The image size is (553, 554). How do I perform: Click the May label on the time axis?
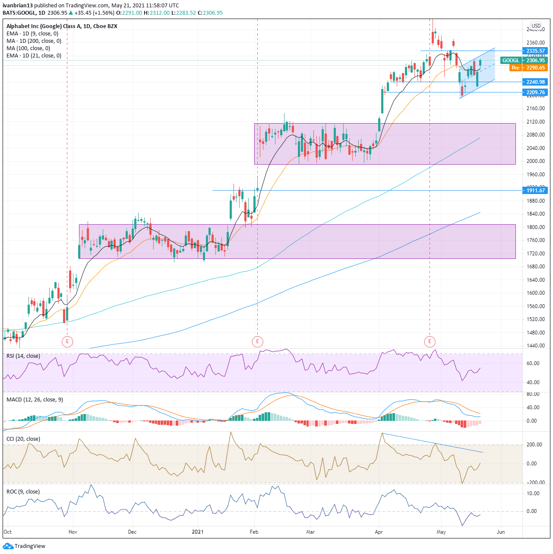point(441,532)
